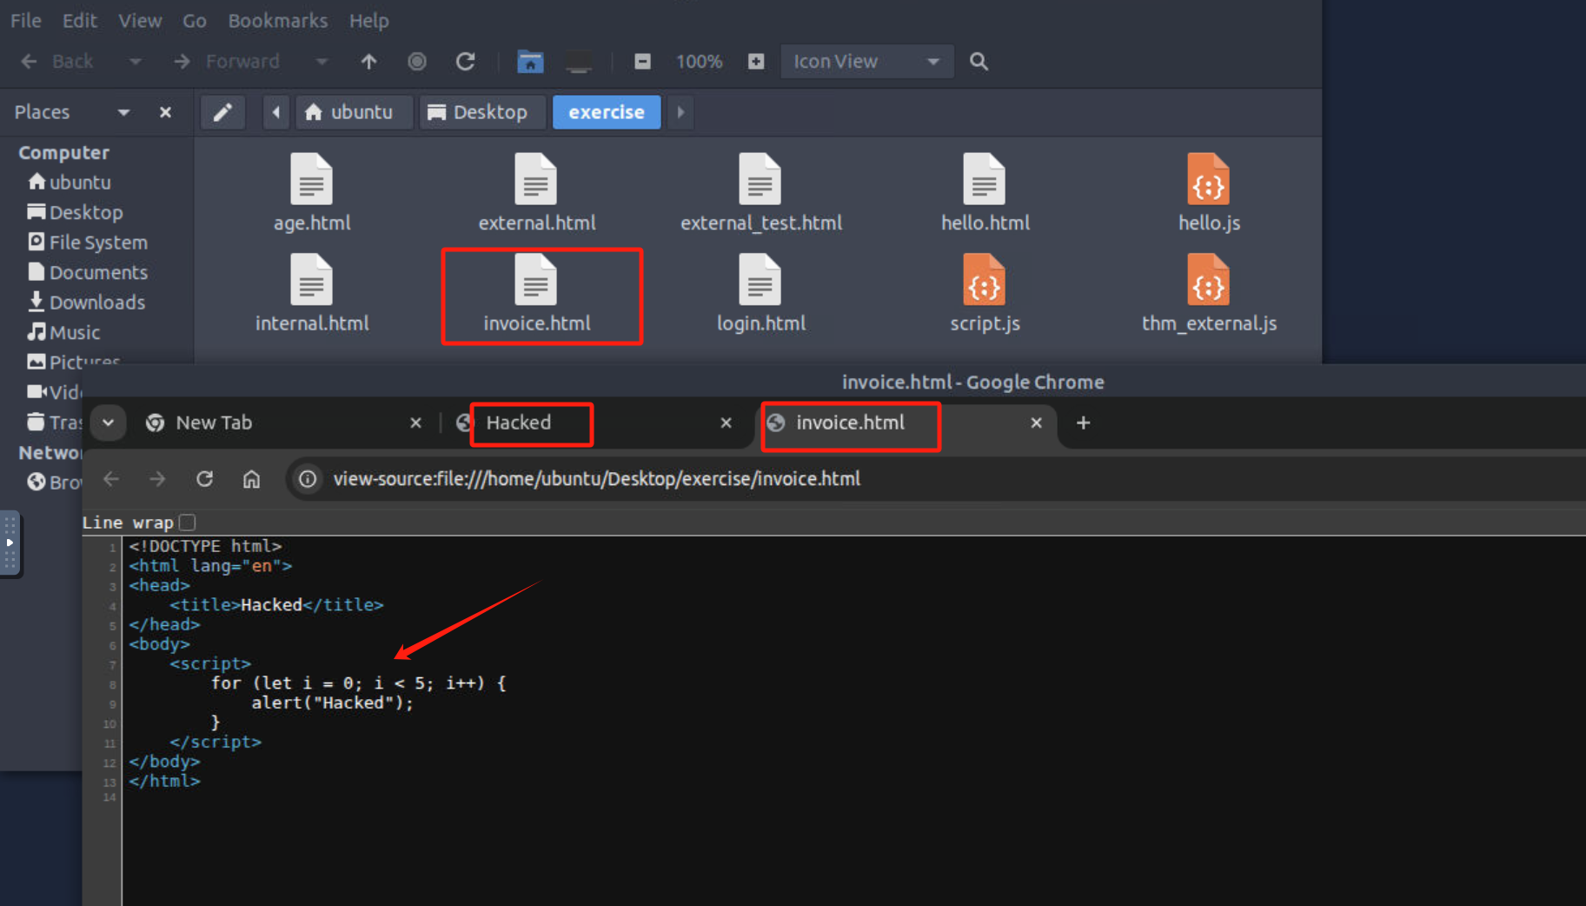1586x906 pixels.
Task: Move the path bar forward with the right arrow
Action: (680, 112)
